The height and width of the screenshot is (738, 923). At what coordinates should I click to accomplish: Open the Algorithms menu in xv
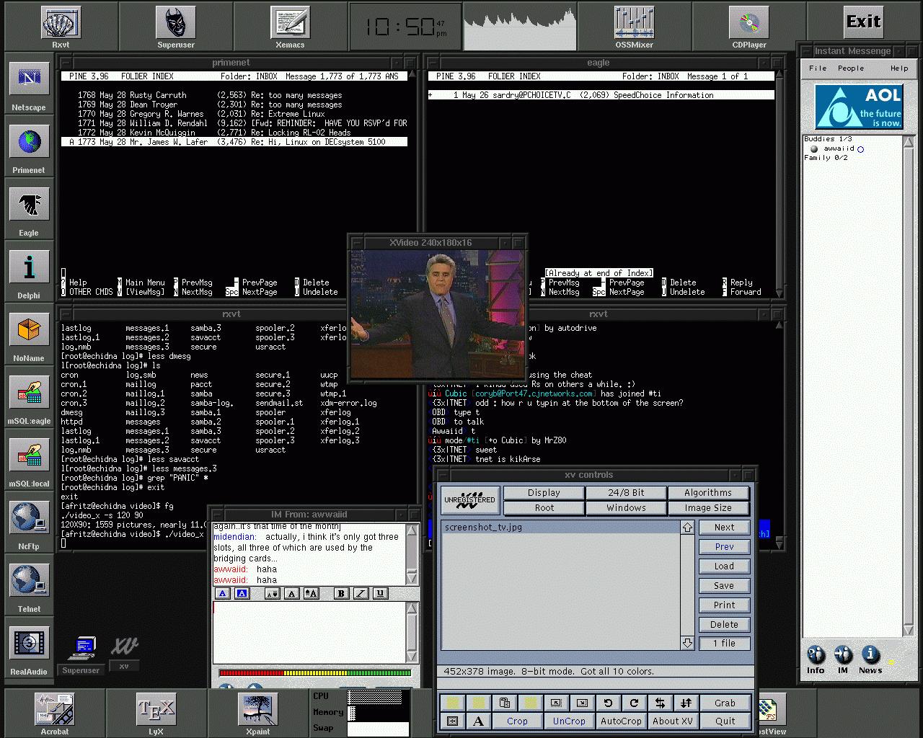coord(708,493)
